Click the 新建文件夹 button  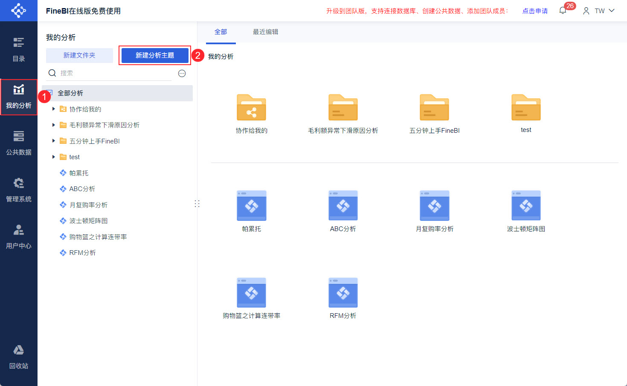click(79, 55)
